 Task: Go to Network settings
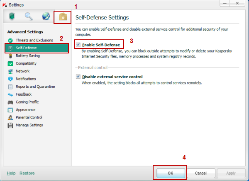(22, 71)
